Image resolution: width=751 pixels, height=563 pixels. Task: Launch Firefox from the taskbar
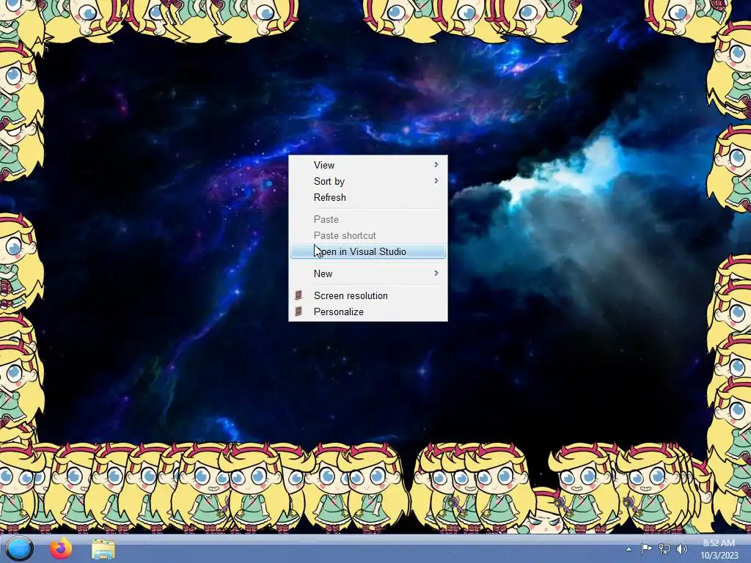[x=62, y=548]
